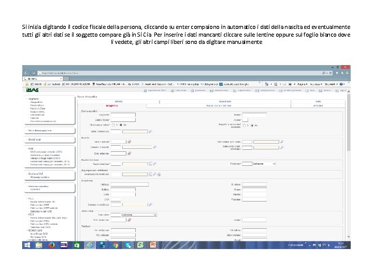
Task: Open Bacheca CAF sidebar link
Action: coord(36,174)
